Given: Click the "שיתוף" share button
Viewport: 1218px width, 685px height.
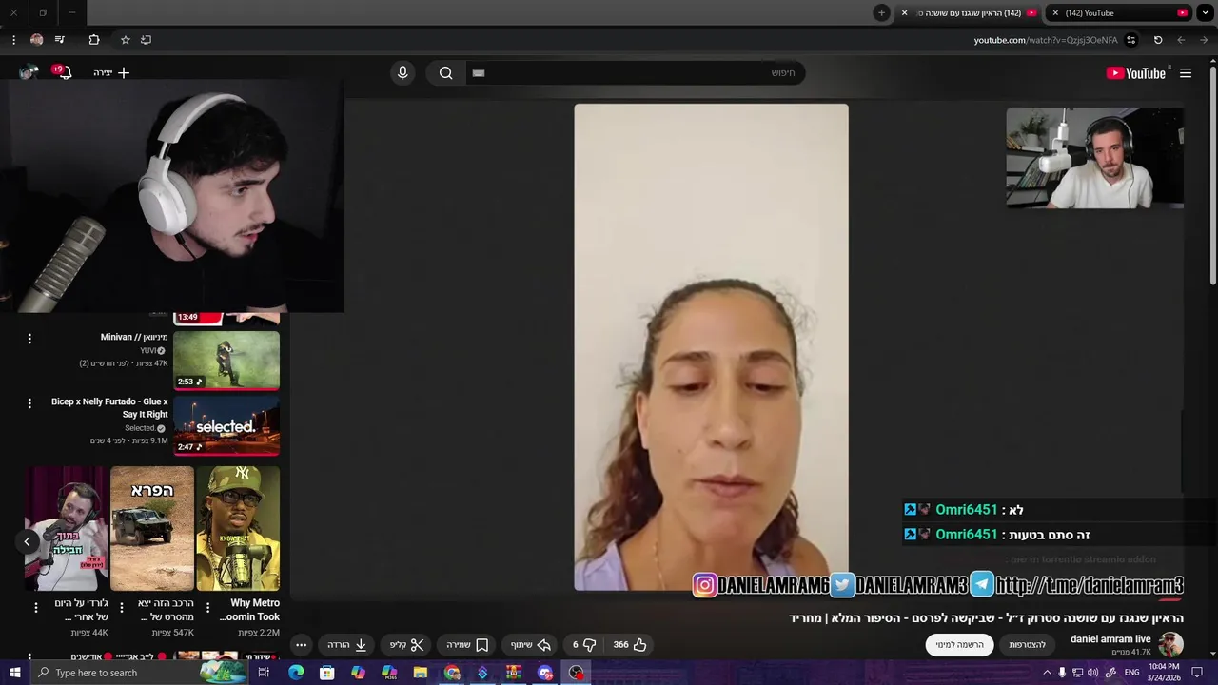Looking at the screenshot, I should tap(530, 645).
